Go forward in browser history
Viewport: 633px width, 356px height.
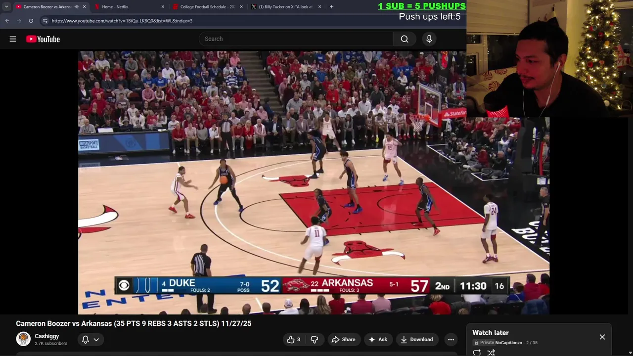point(19,21)
